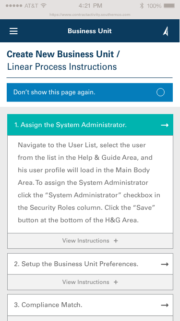Tap the battery indicator icon
This screenshot has height=321, width=180.
tap(169, 6)
